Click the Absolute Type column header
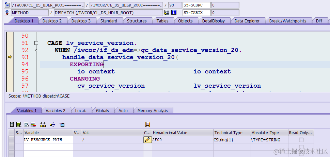 269,133
